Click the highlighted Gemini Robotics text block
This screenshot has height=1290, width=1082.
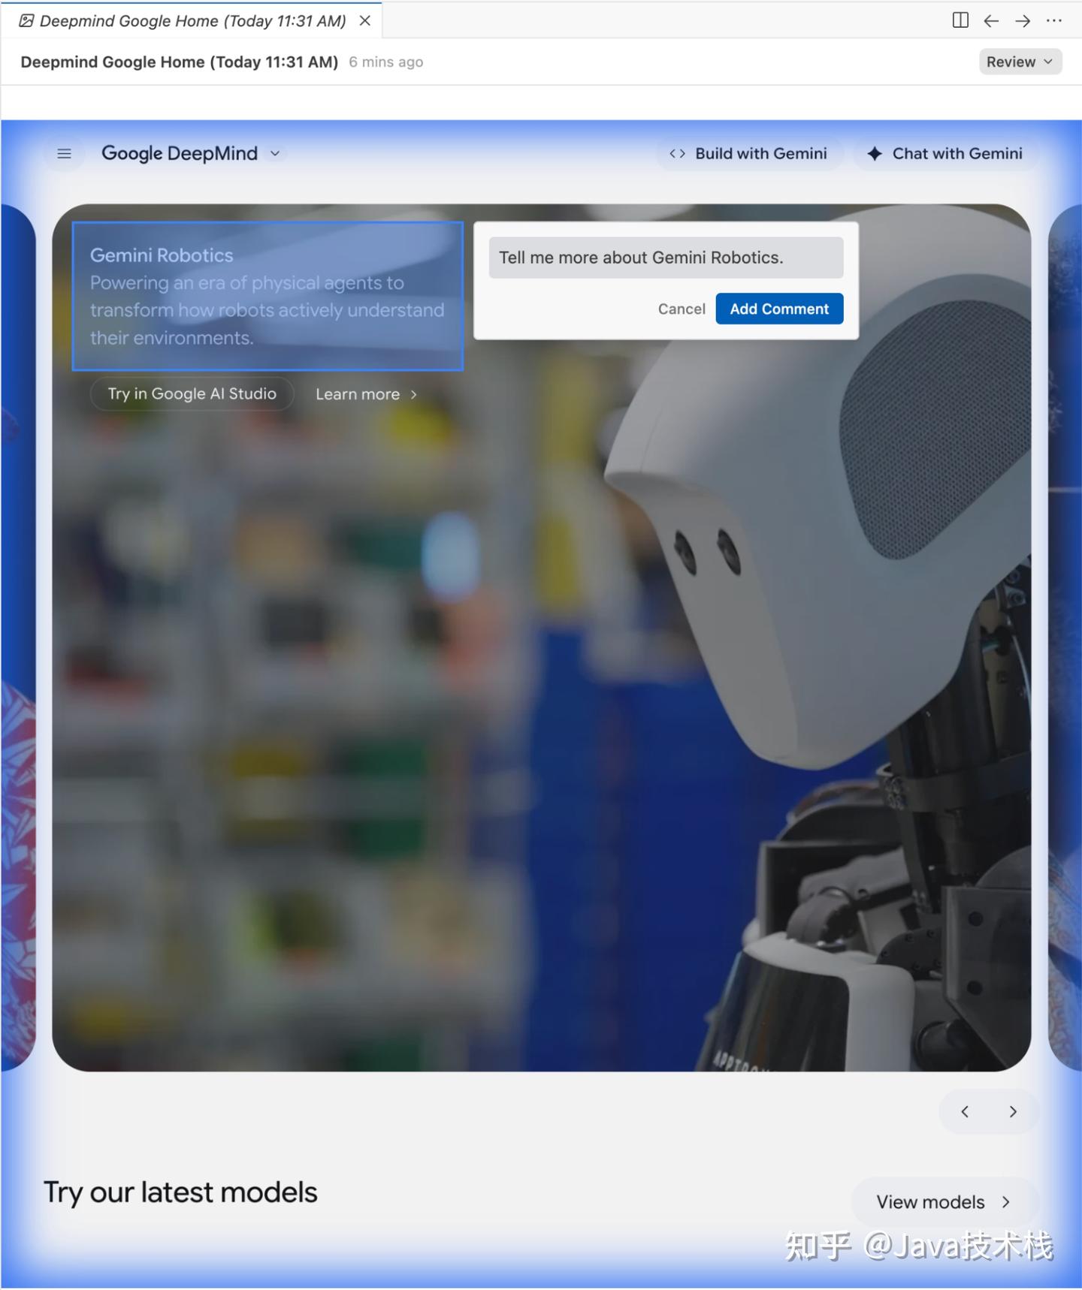(267, 296)
